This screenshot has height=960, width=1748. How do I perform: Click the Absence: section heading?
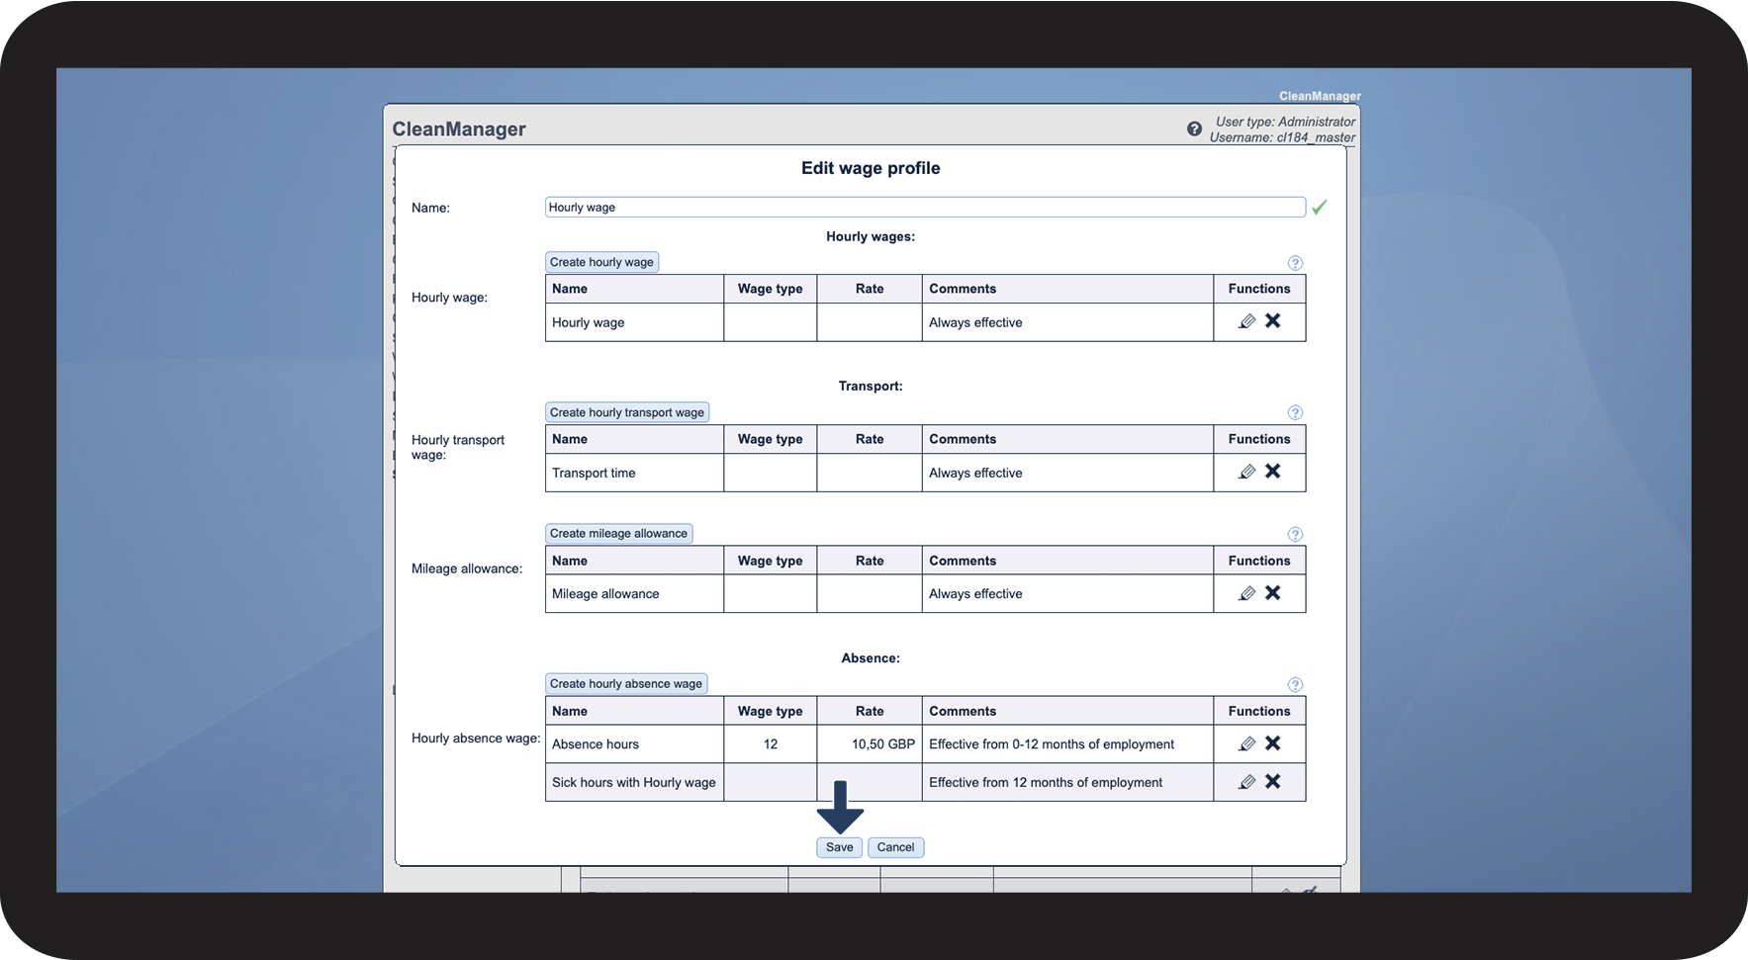tap(871, 657)
